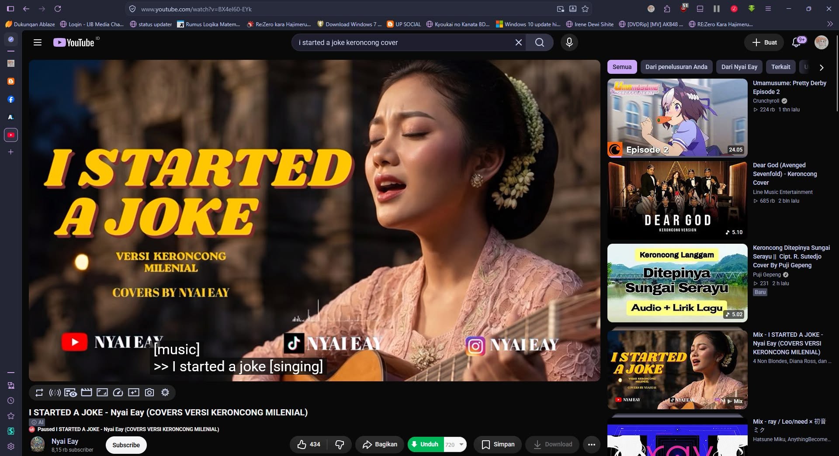The image size is (839, 456).
Task: Dislike the video with thumbs down
Action: pos(339,445)
